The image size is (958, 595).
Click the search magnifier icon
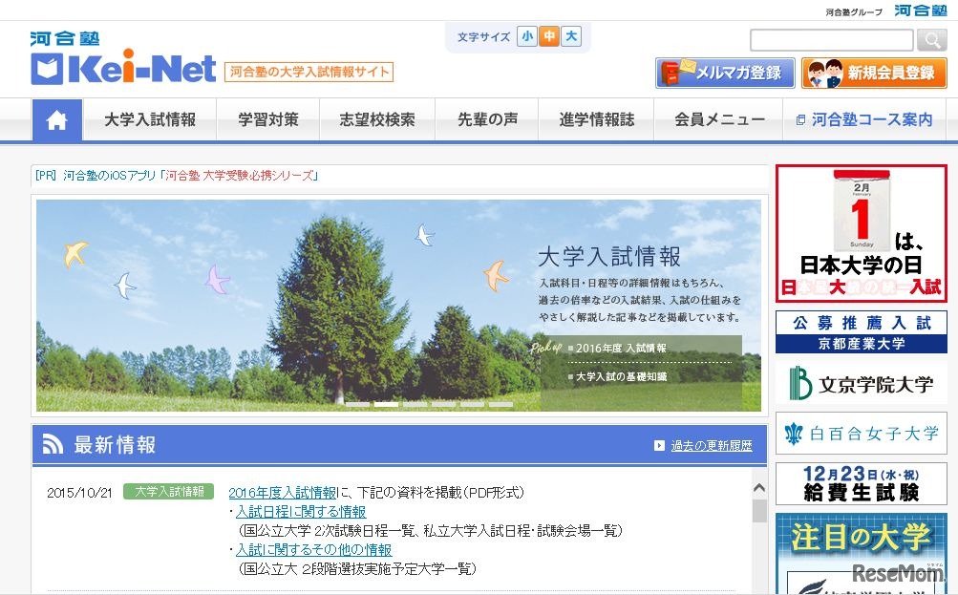tap(930, 40)
